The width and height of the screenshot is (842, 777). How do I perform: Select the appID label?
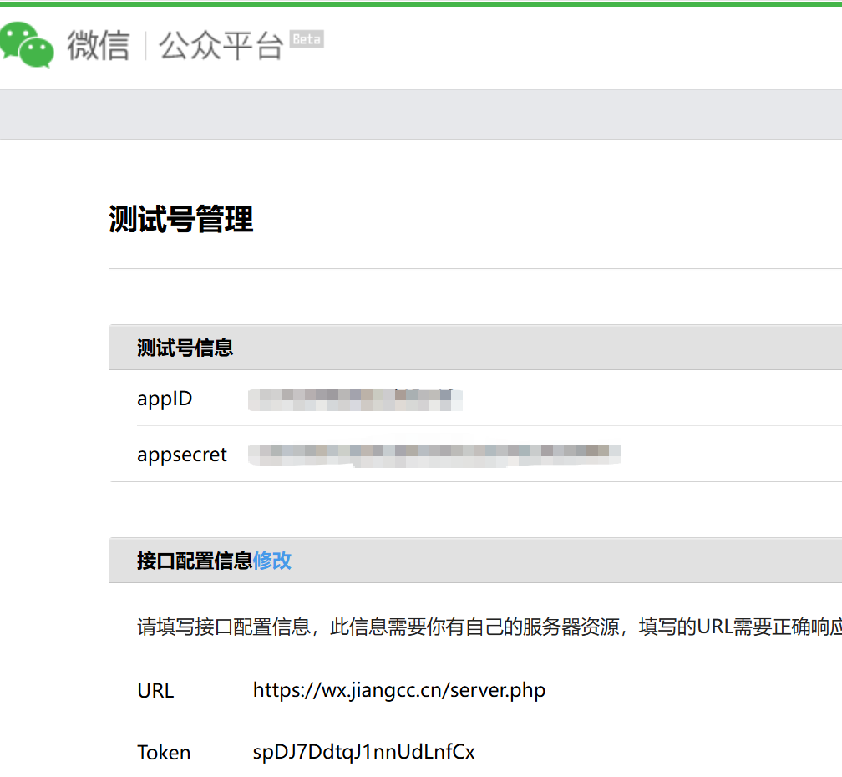[x=165, y=399]
